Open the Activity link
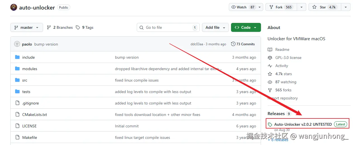 (282, 66)
